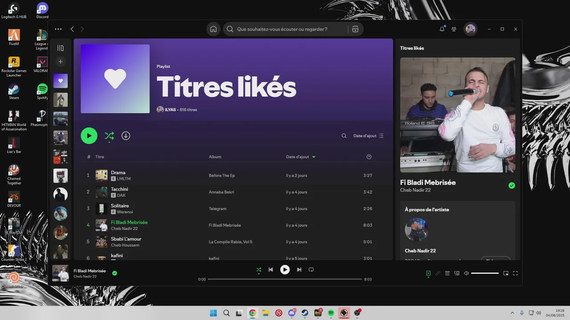
Task: Open the Friend Activity icon
Action: pos(454,29)
